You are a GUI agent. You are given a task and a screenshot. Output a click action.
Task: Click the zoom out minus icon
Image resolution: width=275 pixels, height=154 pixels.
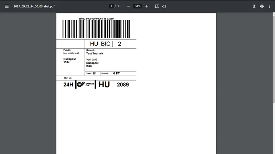coord(129,6)
